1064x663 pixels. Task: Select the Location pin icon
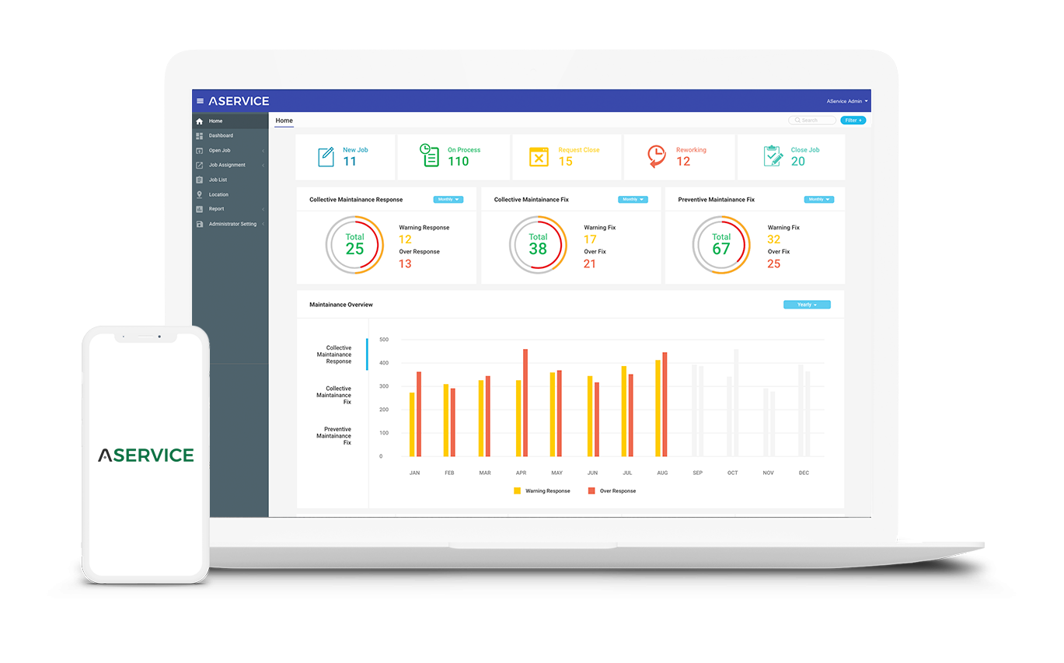(201, 194)
